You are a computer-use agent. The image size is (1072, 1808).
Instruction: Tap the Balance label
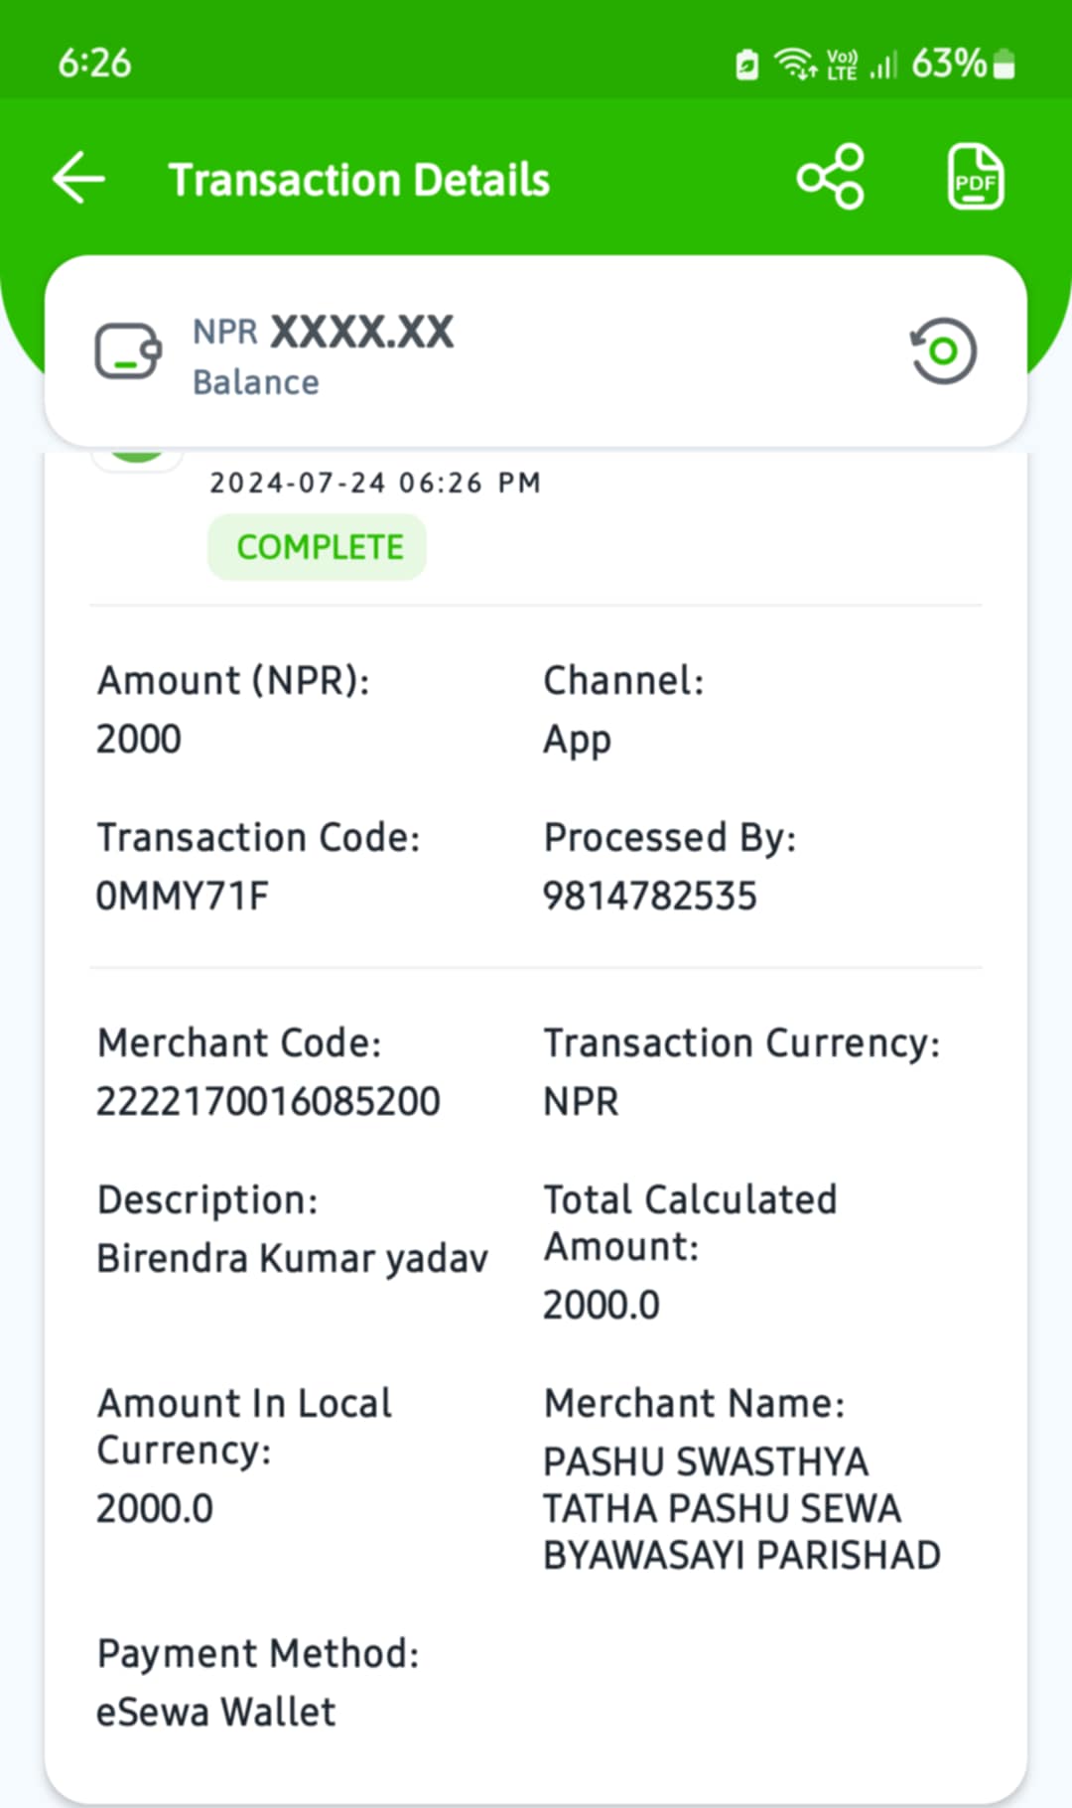[256, 383]
